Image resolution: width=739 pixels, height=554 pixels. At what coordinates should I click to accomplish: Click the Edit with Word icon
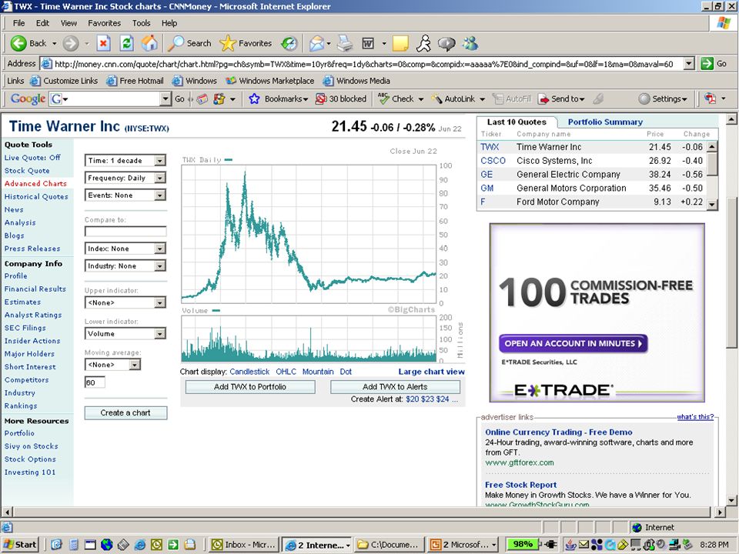point(368,43)
